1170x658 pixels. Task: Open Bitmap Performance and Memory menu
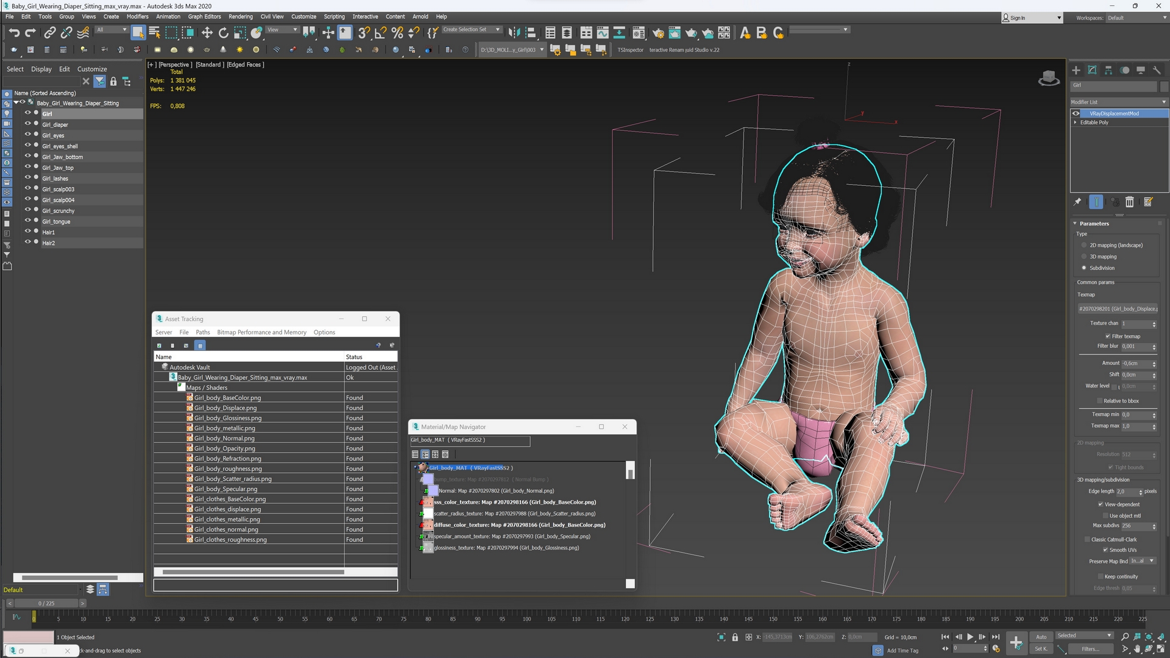pyautogui.click(x=262, y=332)
